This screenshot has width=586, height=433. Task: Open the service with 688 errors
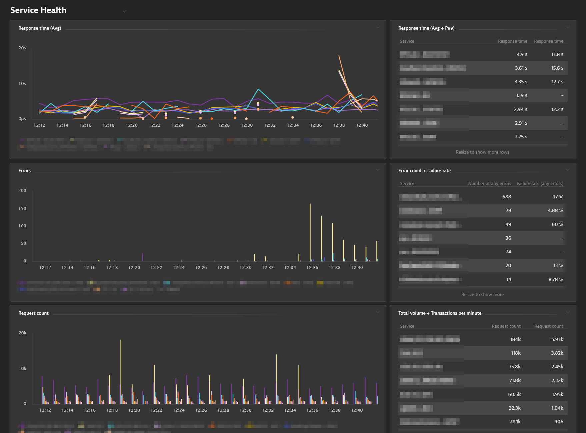coord(430,197)
